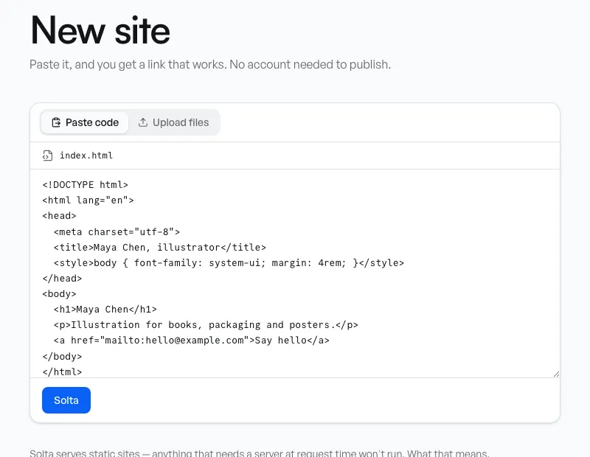Click the style body font-family line

click(x=229, y=263)
